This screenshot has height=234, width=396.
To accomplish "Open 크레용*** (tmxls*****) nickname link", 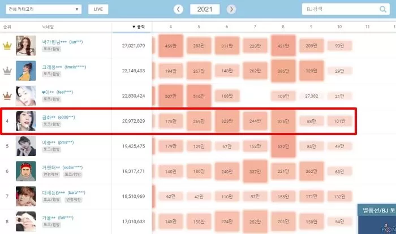I will coord(64,67).
